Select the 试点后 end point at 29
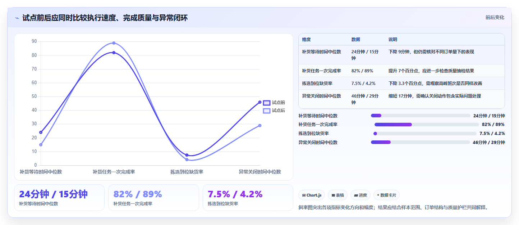 pyautogui.click(x=260, y=126)
